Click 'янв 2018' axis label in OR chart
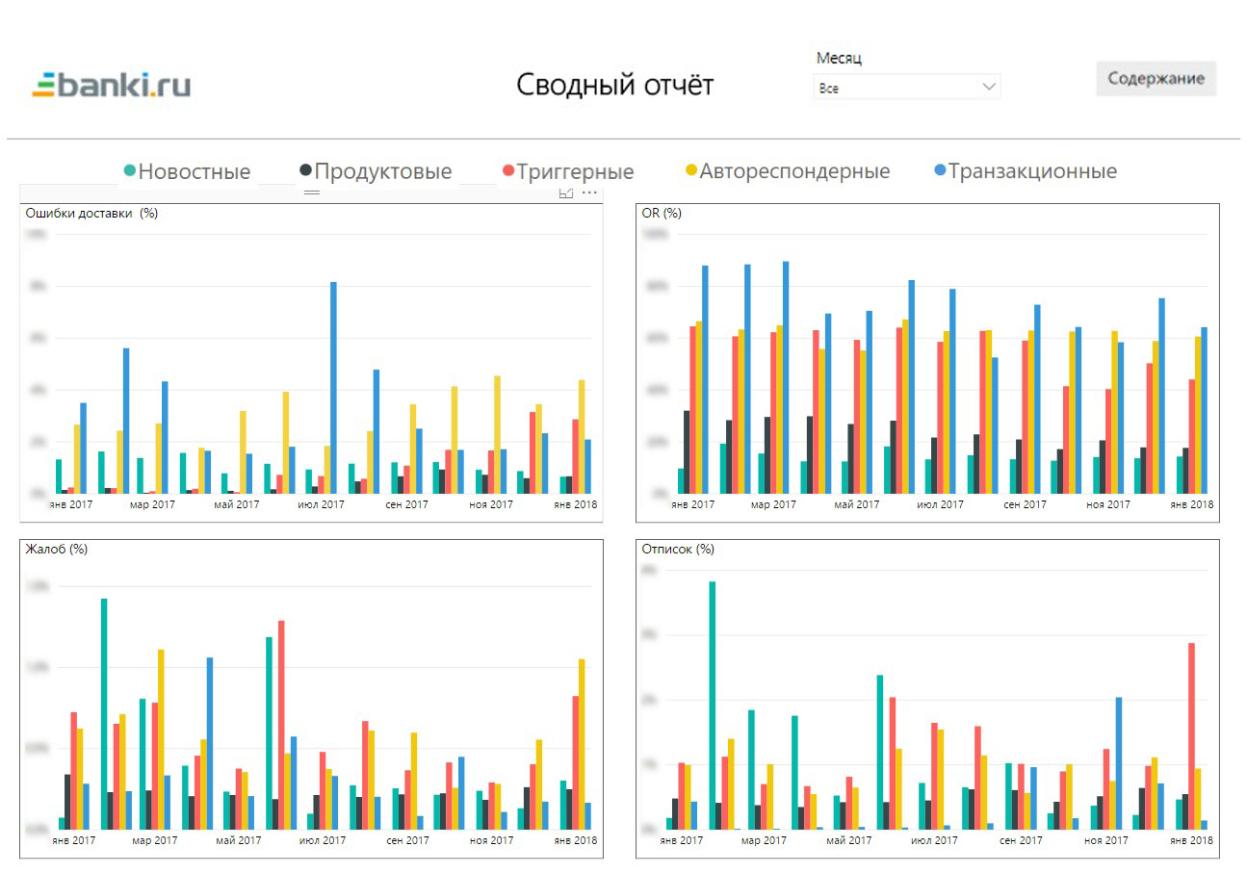This screenshot has height=873, width=1247. click(1192, 504)
